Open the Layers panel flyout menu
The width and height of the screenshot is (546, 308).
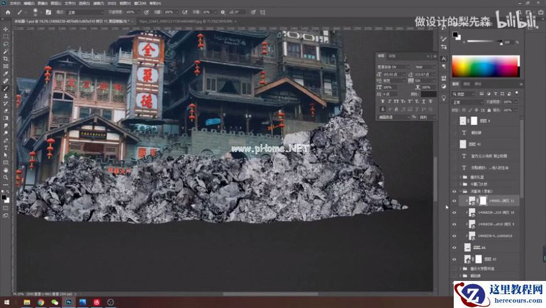(521, 84)
